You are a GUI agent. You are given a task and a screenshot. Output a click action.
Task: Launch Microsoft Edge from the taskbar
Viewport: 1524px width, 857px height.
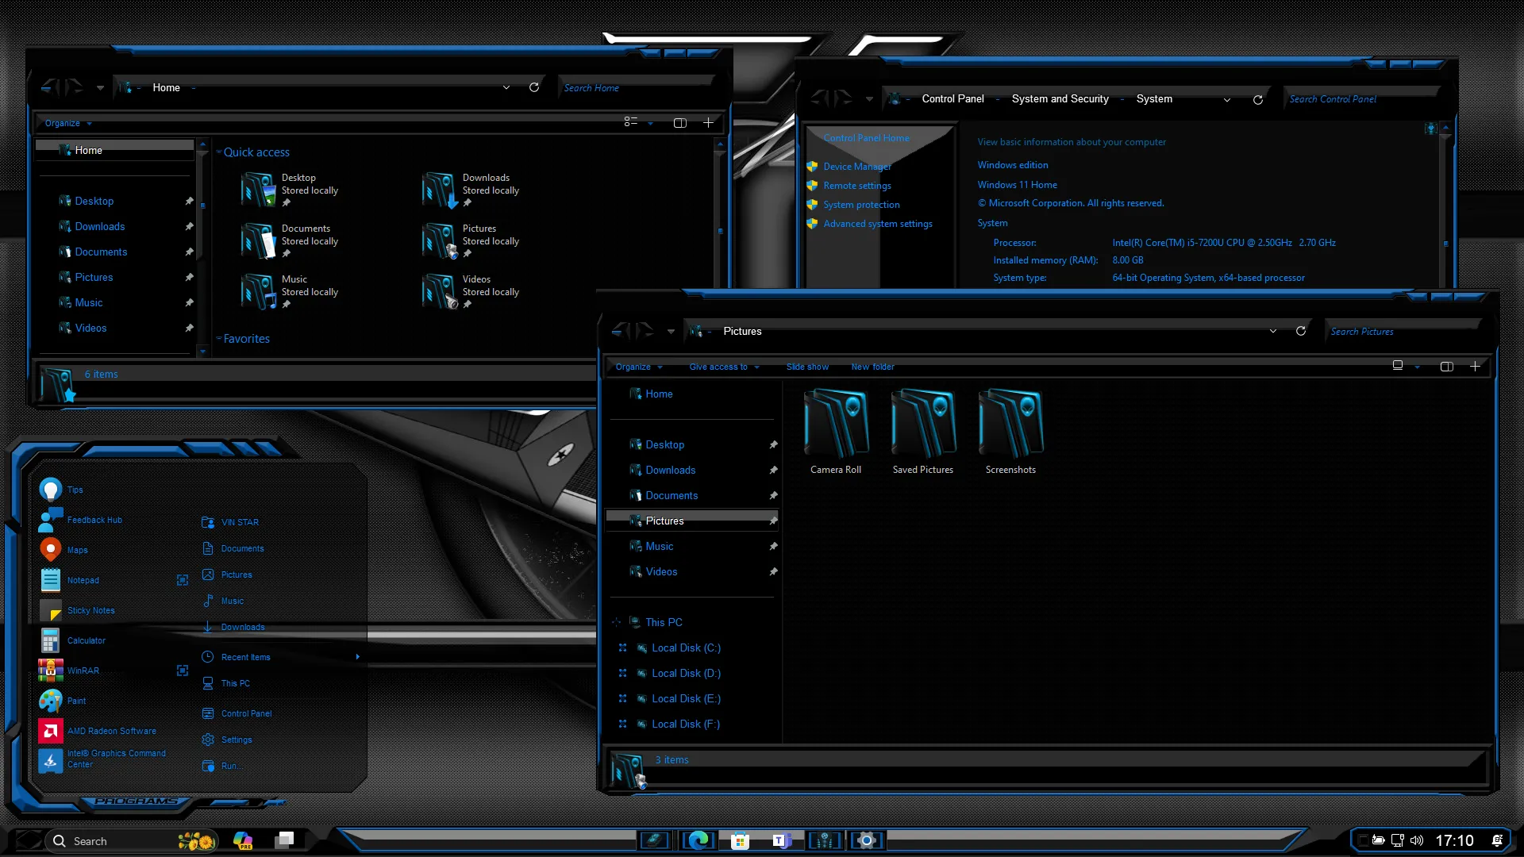point(698,840)
